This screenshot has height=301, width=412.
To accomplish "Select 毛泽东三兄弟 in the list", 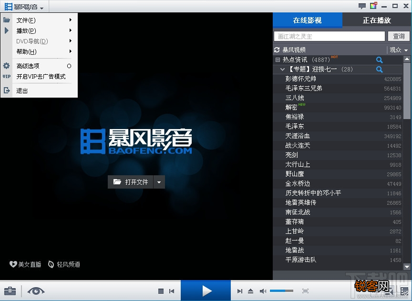I will [338, 88].
